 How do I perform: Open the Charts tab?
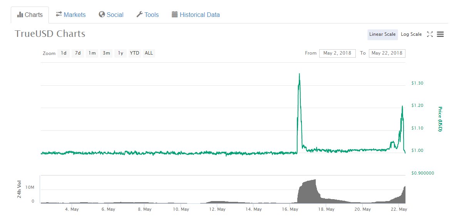point(30,15)
